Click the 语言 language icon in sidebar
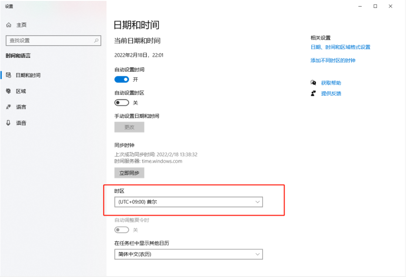 [9, 107]
